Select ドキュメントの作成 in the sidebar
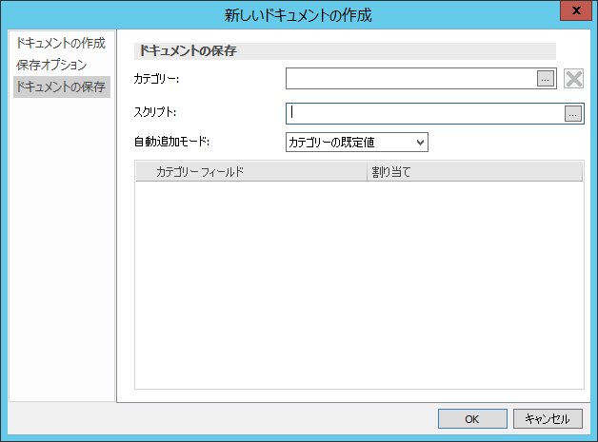598x442 pixels. pos(61,43)
